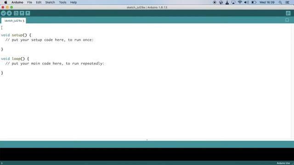Open Spotlight search magnifier icon
Viewport: 294px width, 165px height.
(280, 2)
